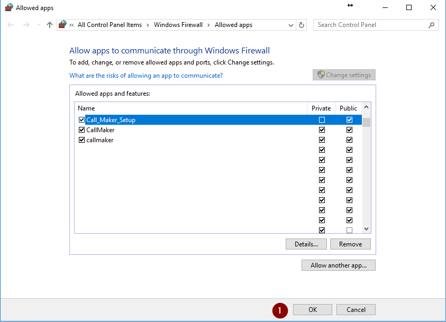Image resolution: width=446 pixels, height=322 pixels.
Task: Open Details for the selected app
Action: [306, 244]
